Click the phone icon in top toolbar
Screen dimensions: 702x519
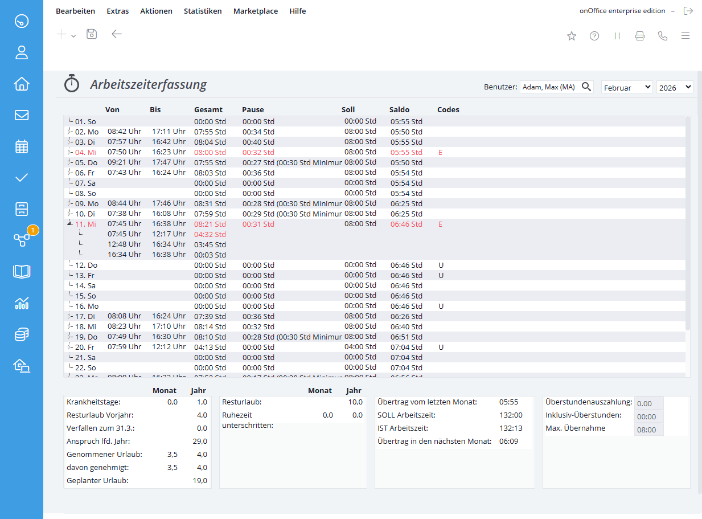coord(662,36)
